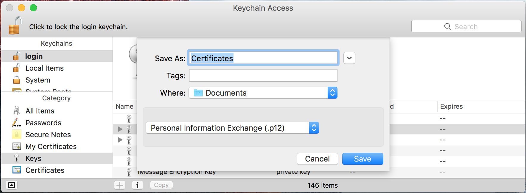This screenshot has width=526, height=193.
Task: Click the Tags input field
Action: pyautogui.click(x=263, y=75)
